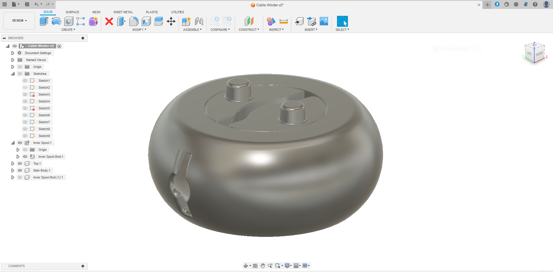
Task: Switch to the SHEET METAL tab
Action: [x=123, y=12]
